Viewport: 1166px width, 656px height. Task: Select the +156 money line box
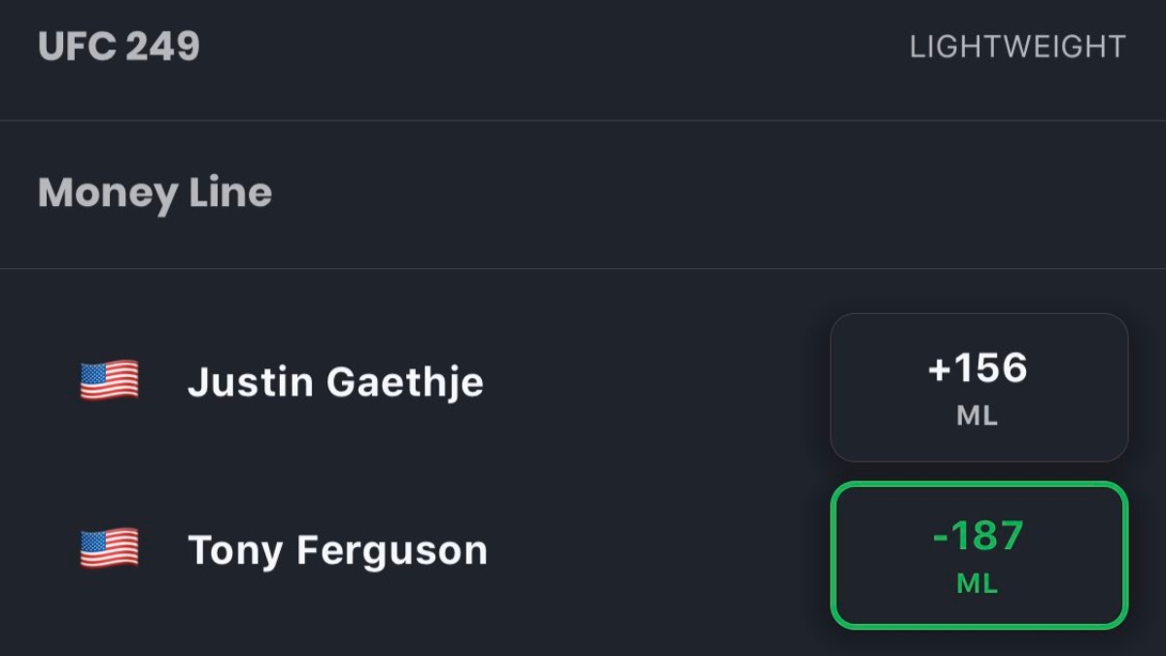pyautogui.click(x=978, y=387)
